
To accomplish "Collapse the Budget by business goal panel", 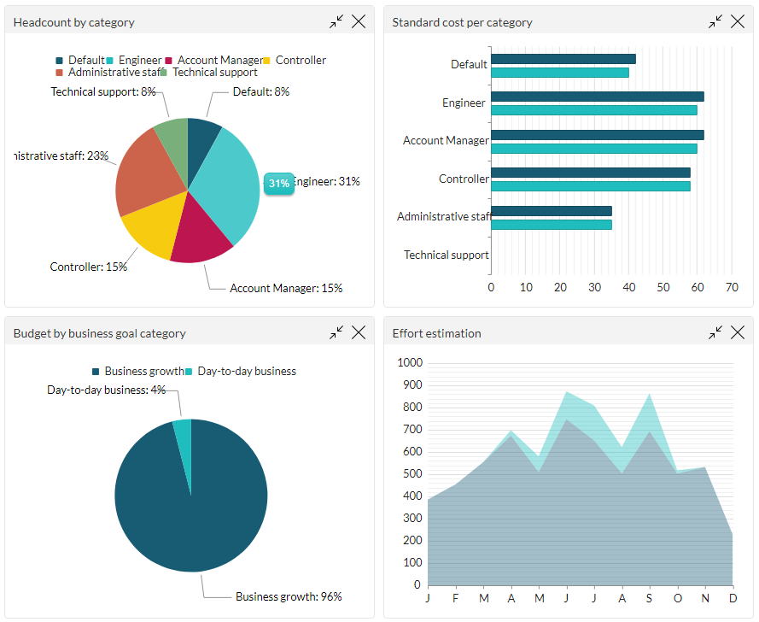I will point(336,332).
